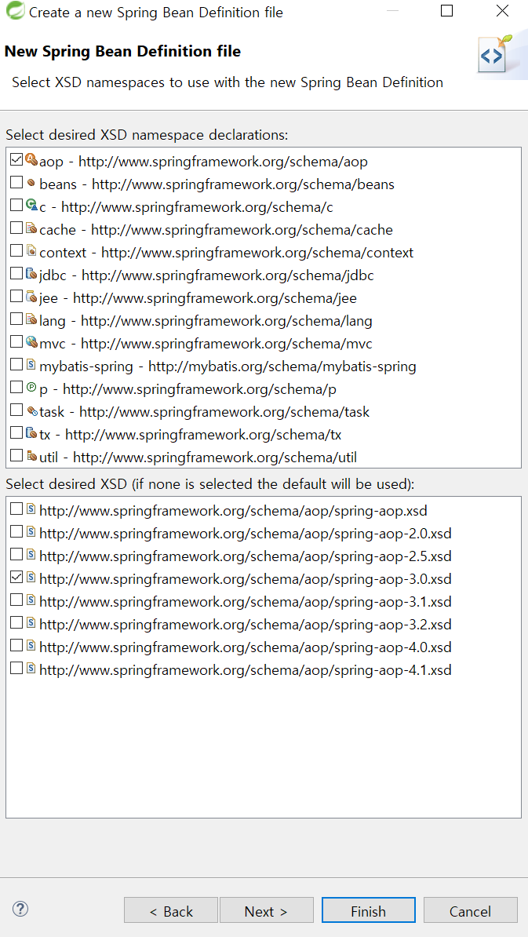This screenshot has height=937, width=528.
Task: Uncheck the aop namespace checkbox
Action: click(16, 160)
